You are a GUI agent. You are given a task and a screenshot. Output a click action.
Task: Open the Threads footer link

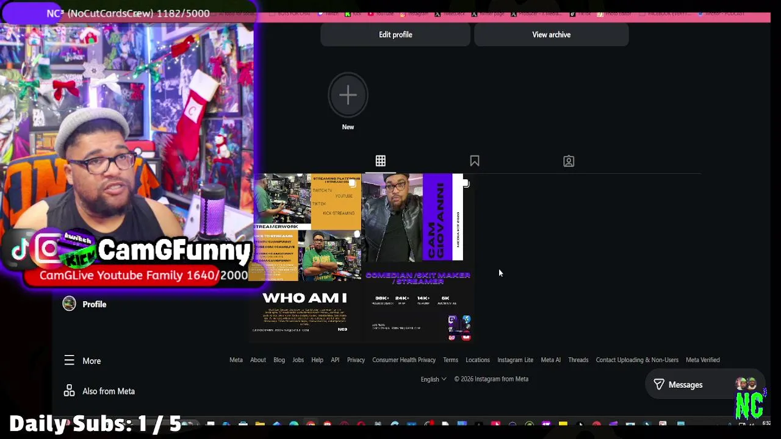[x=578, y=360]
